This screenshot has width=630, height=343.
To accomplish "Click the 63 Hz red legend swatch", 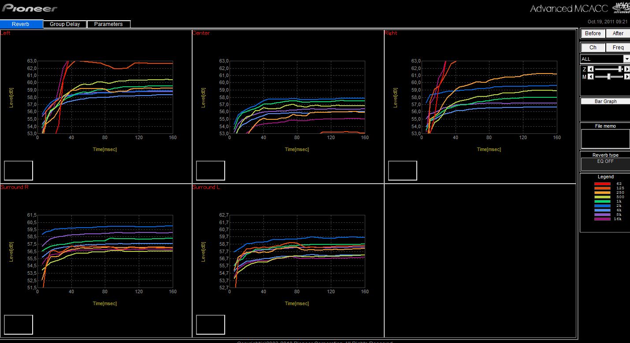I will [602, 184].
